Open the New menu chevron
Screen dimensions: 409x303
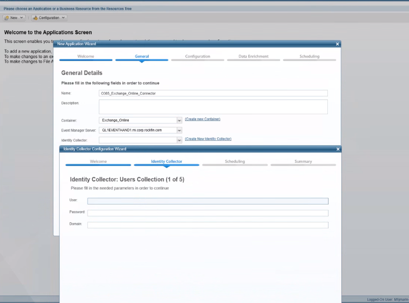[22, 18]
